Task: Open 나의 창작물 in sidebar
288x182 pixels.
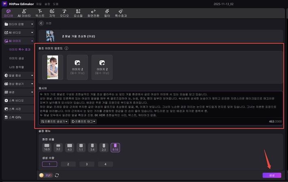Action: [x=17, y=67]
